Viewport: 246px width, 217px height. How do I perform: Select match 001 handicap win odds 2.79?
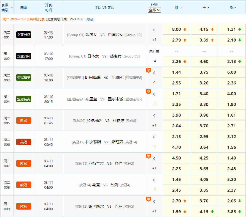click(177, 40)
